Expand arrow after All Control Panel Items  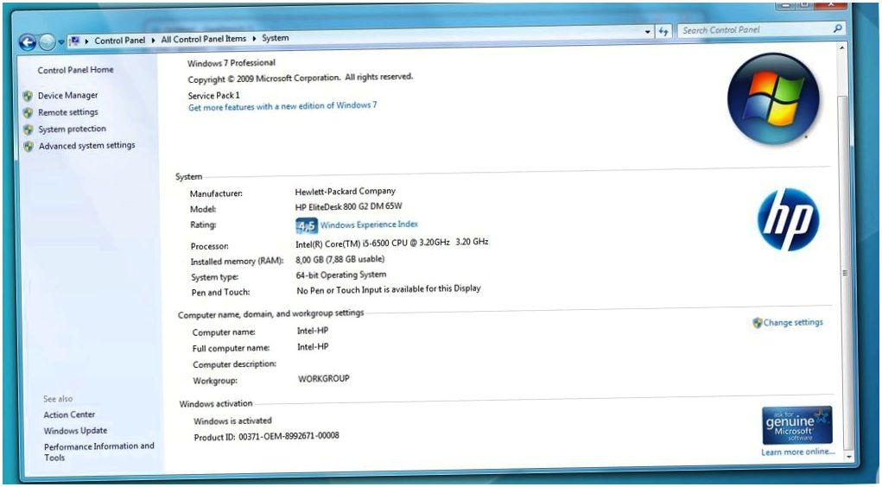tap(254, 39)
